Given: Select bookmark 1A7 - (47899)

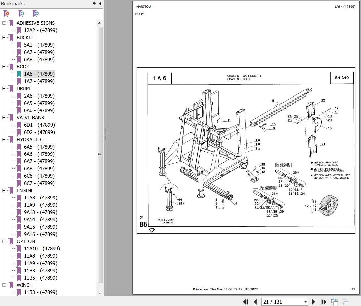Looking at the screenshot, I should (x=39, y=81).
